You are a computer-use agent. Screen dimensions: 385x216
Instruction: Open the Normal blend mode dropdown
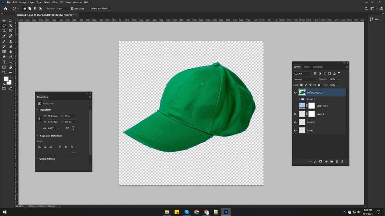305,80
